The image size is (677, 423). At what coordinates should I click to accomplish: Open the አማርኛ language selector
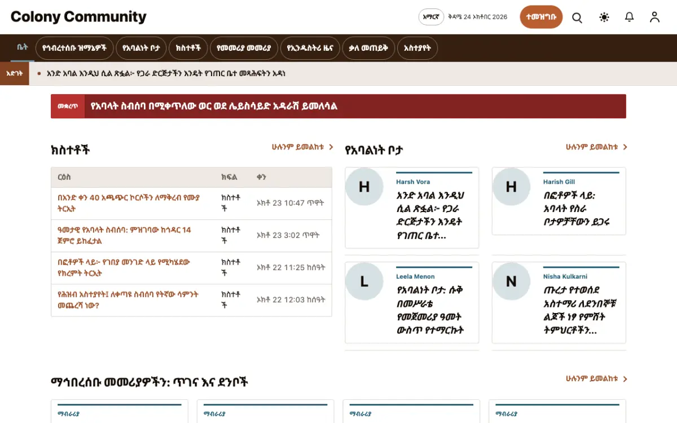(431, 17)
